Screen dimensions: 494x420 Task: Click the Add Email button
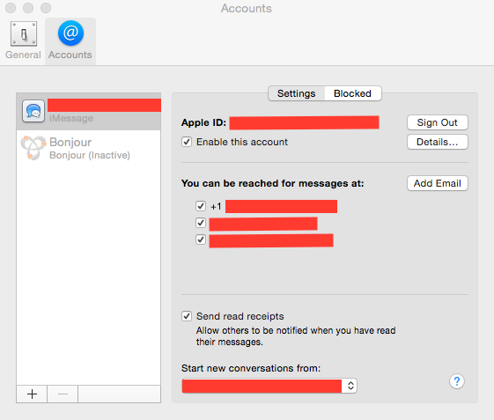438,183
